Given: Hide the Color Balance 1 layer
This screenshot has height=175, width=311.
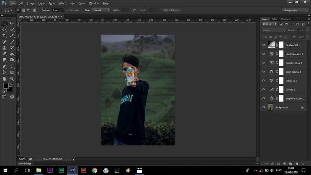Looking at the screenshot, I should click(264, 72).
